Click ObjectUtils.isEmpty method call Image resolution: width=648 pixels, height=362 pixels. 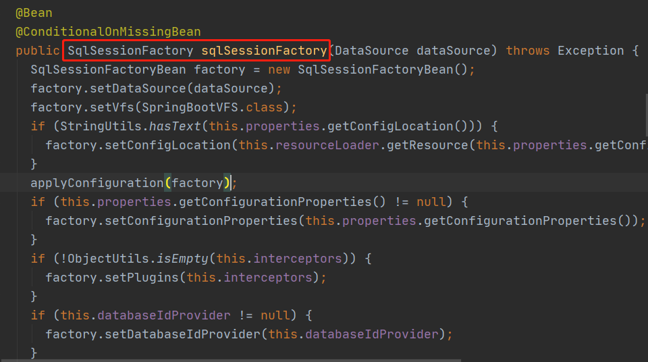(x=138, y=259)
